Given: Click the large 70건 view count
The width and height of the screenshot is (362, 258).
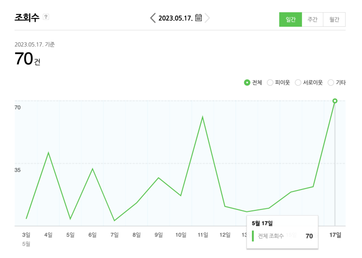Looking at the screenshot, I should point(27,58).
